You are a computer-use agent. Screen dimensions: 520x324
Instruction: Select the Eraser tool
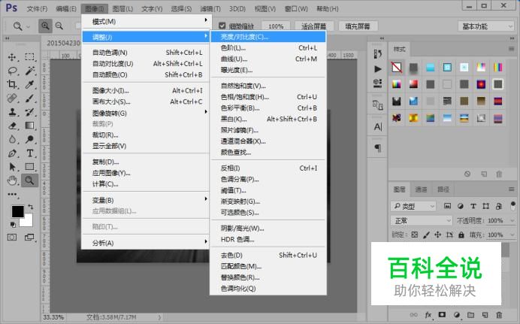[x=12, y=126]
